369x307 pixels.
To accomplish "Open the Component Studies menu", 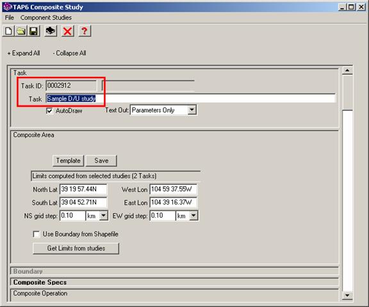I will click(x=46, y=18).
